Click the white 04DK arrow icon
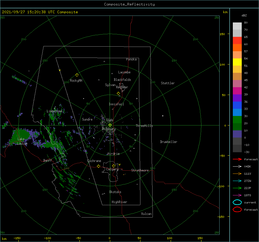This screenshot has width=259, height=242. coord(237,166)
